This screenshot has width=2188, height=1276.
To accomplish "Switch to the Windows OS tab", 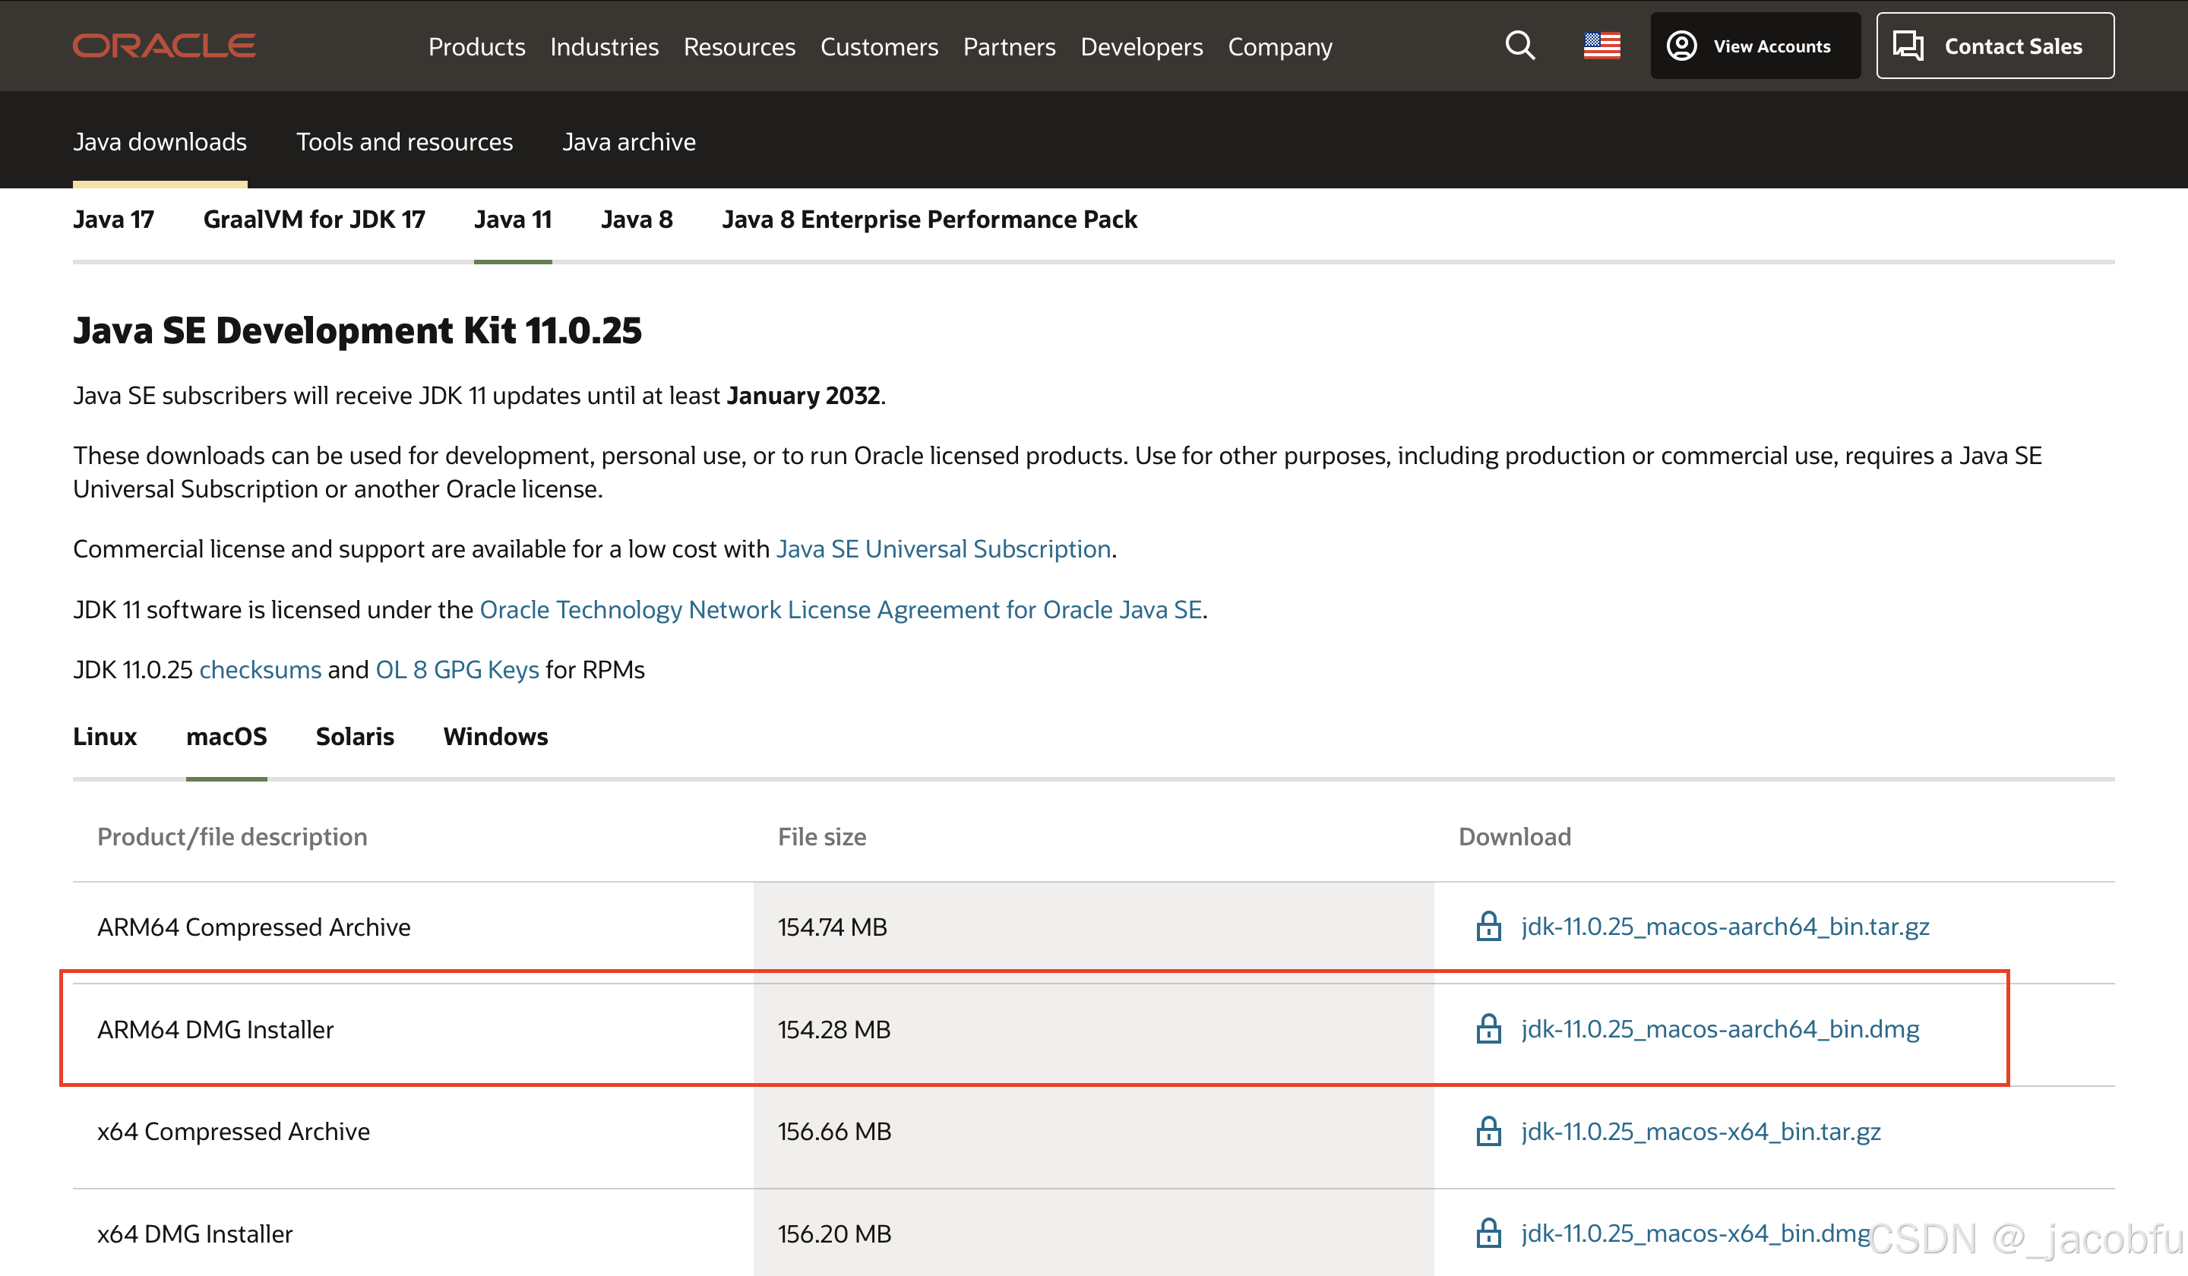I will 495,736.
